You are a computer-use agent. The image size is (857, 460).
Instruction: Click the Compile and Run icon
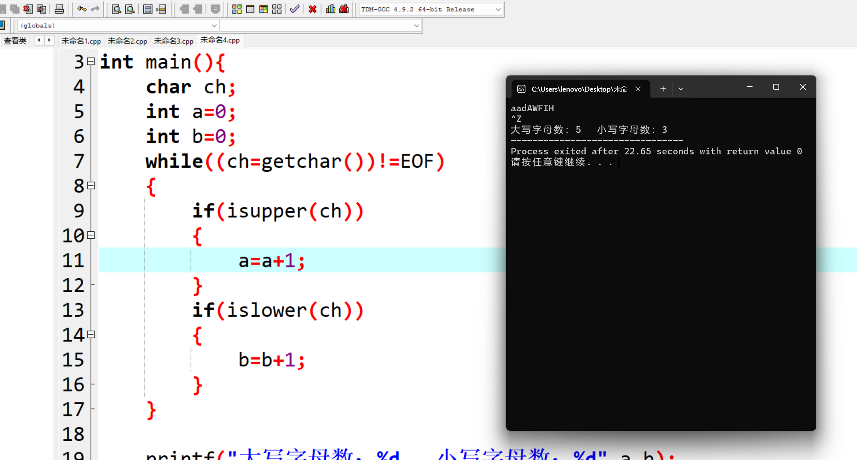pos(263,9)
